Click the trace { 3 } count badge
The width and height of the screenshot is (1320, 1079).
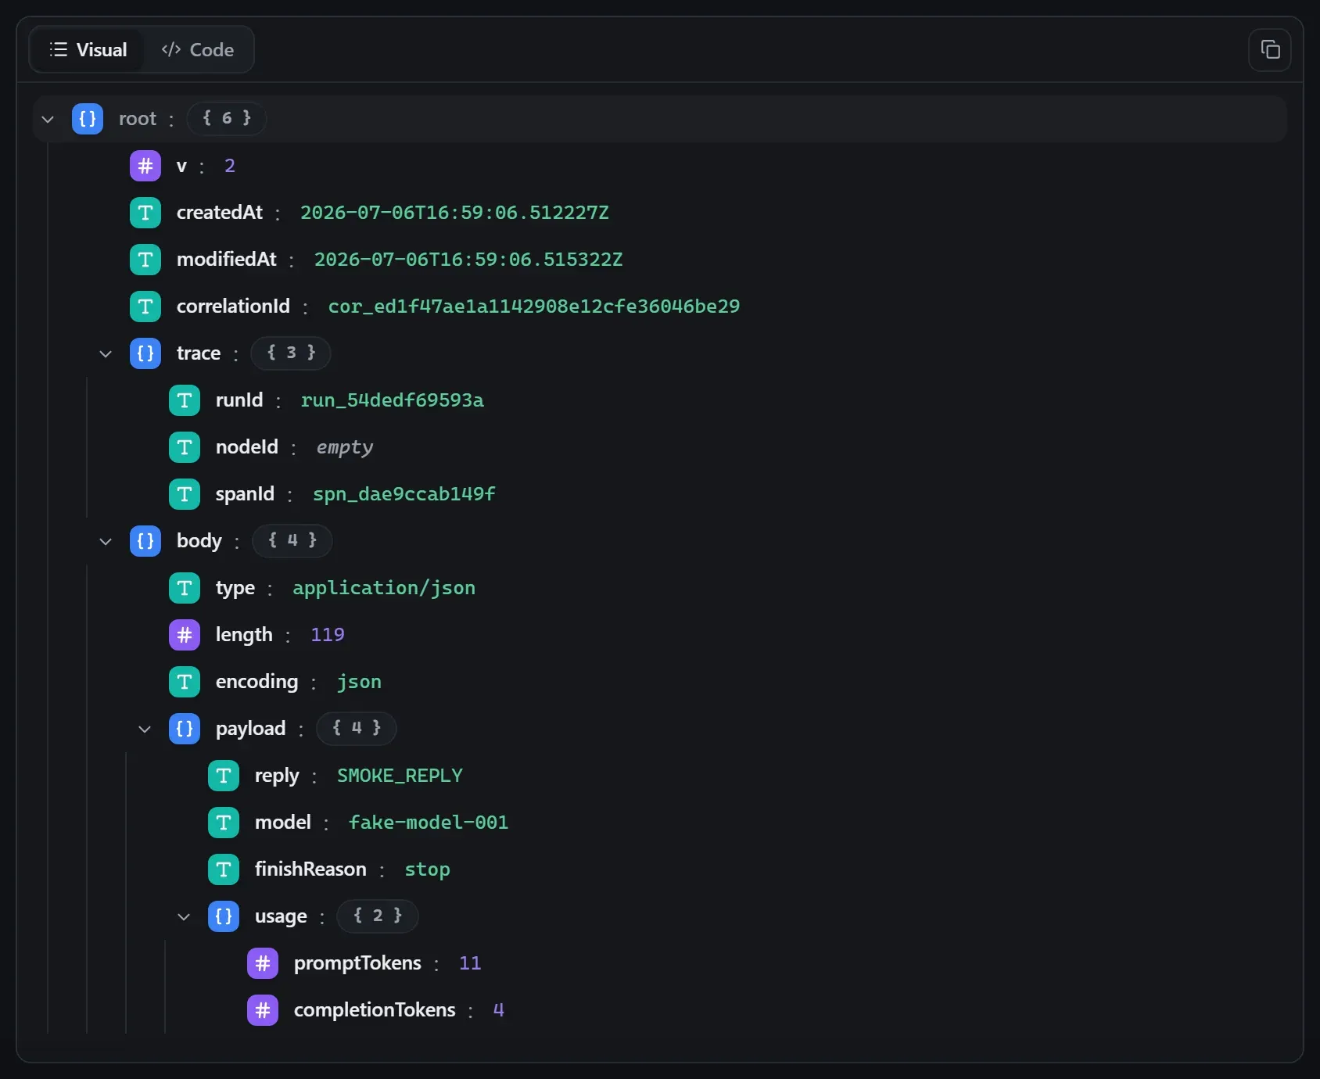(x=291, y=353)
